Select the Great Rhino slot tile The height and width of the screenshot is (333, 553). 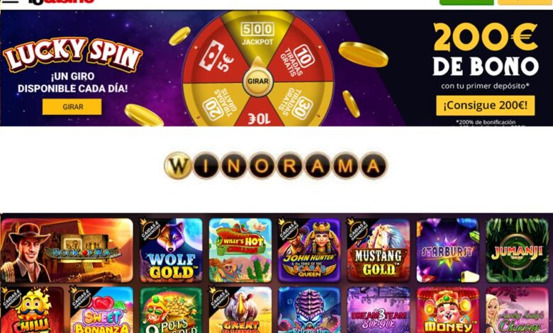click(240, 310)
